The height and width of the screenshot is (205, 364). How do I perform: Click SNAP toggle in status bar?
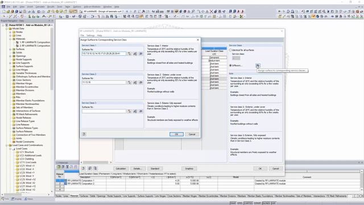coord(233,203)
